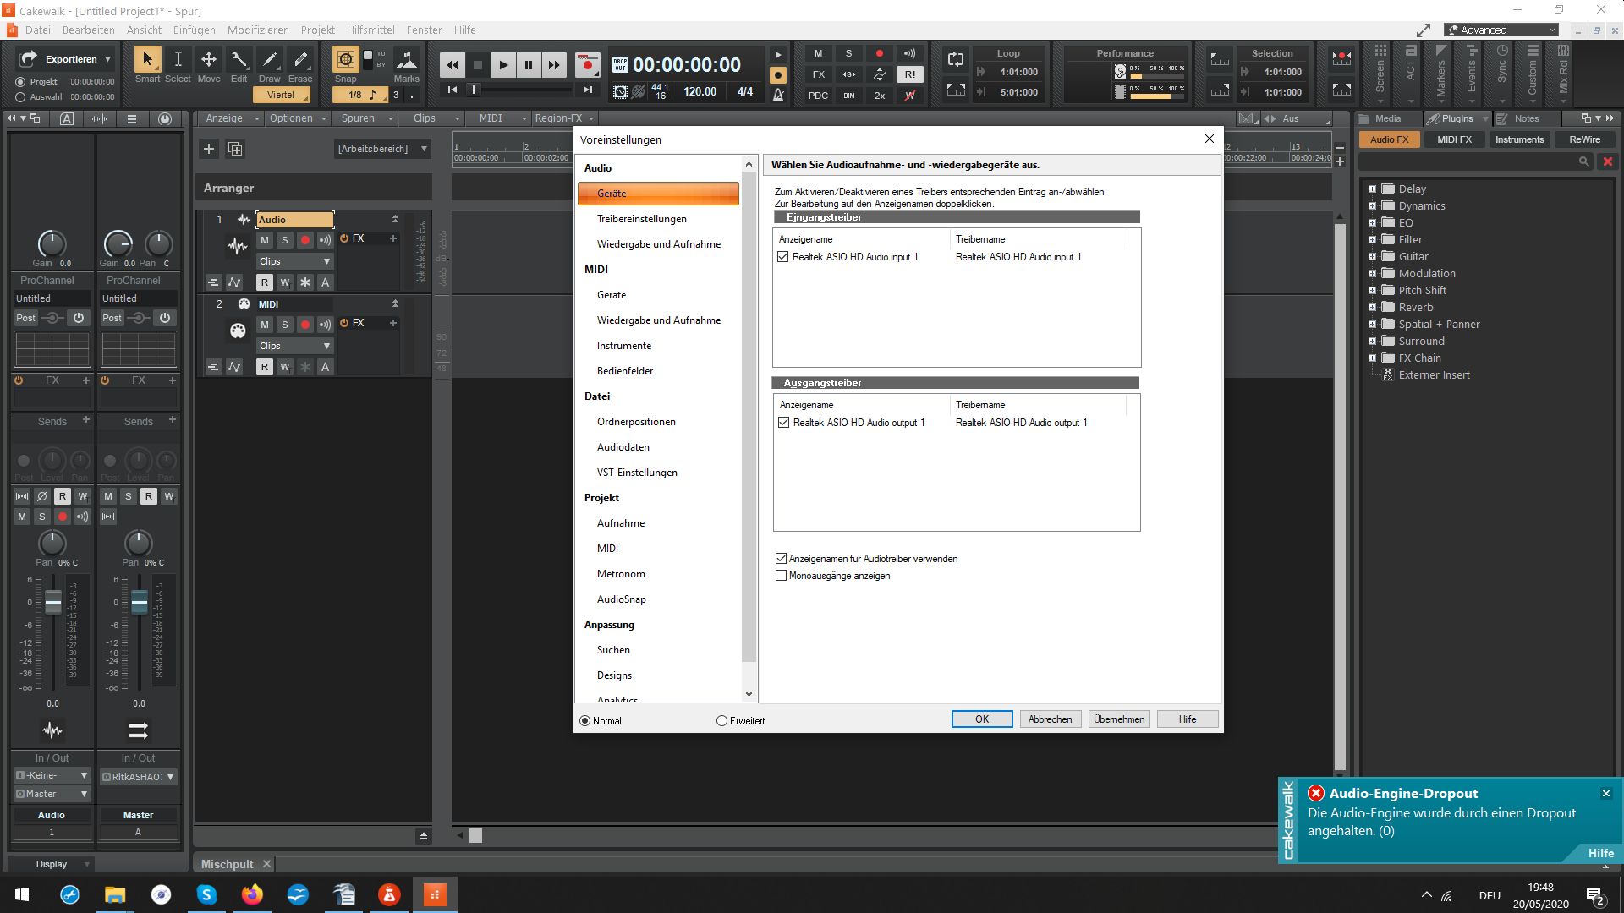Uncheck Realtek ASIO HD Audio input 1

click(x=783, y=257)
